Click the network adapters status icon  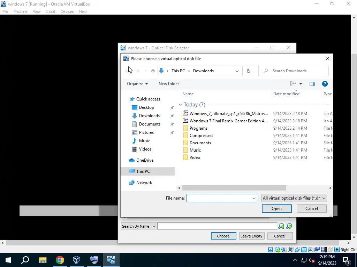point(290,250)
